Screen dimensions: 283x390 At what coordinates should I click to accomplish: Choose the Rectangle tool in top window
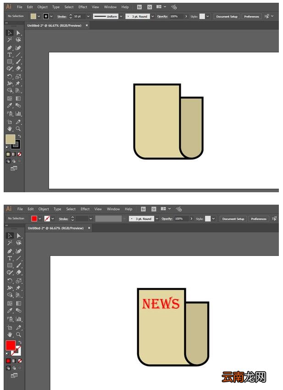click(x=10, y=62)
